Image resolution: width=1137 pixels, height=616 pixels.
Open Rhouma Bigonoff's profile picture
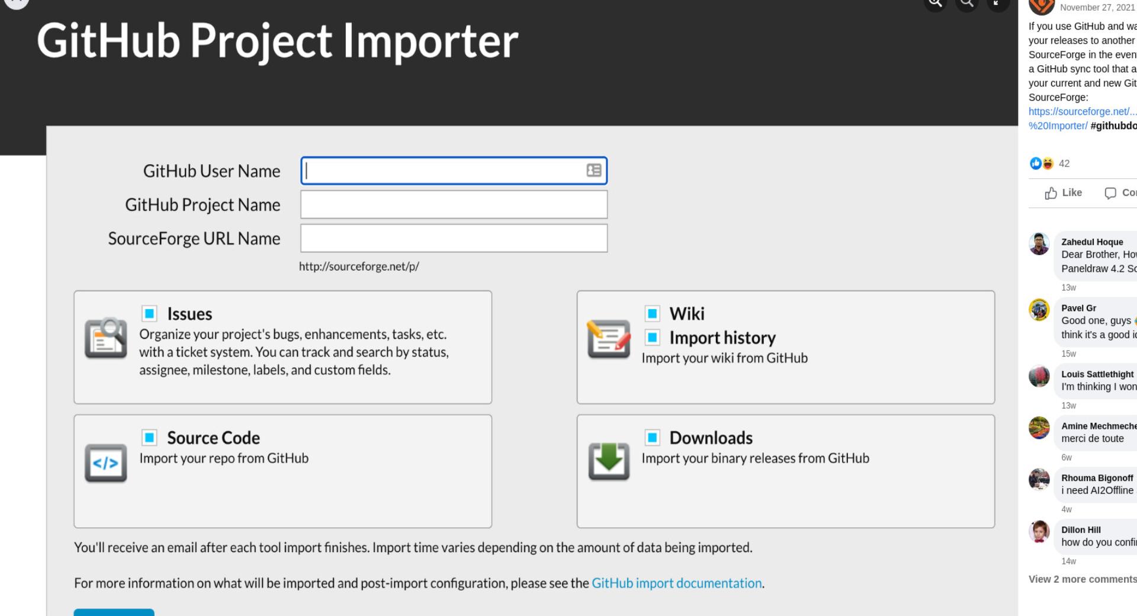click(x=1039, y=480)
